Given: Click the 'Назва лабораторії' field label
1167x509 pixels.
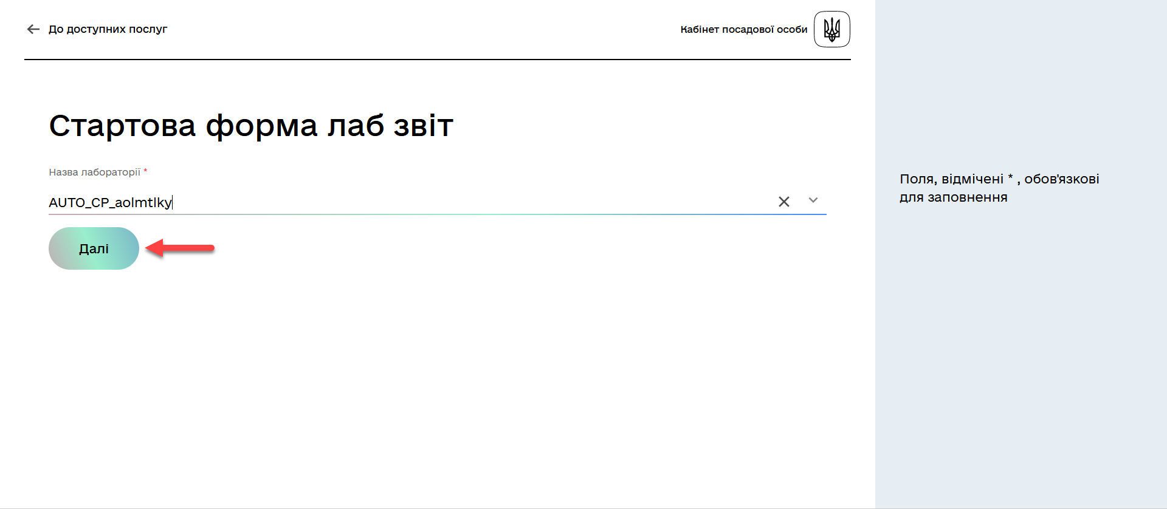Looking at the screenshot, I should [94, 172].
